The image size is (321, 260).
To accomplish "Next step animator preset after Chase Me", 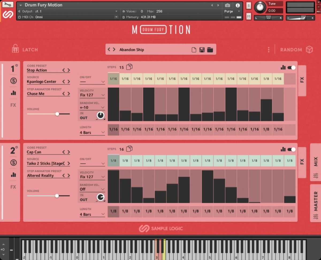I will [x=68, y=94].
